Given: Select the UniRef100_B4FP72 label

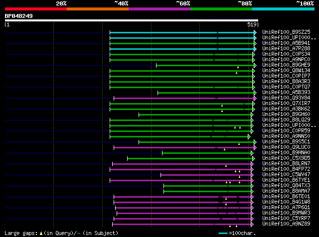Looking at the screenshot, I should click(x=286, y=169).
